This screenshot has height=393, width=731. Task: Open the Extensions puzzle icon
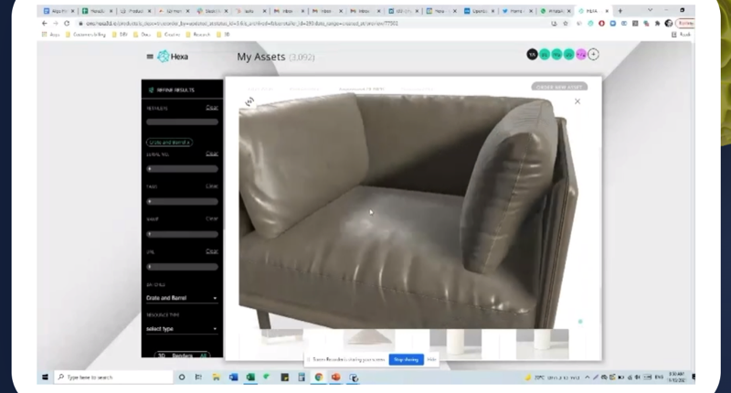(657, 24)
